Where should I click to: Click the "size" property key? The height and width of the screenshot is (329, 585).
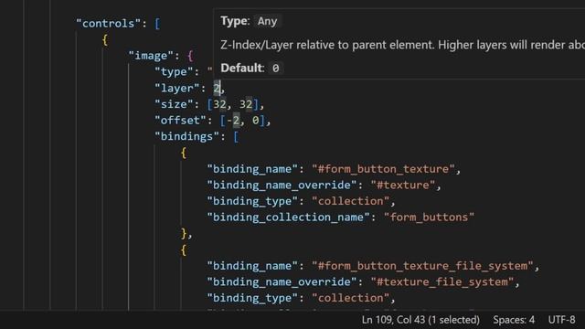click(174, 104)
